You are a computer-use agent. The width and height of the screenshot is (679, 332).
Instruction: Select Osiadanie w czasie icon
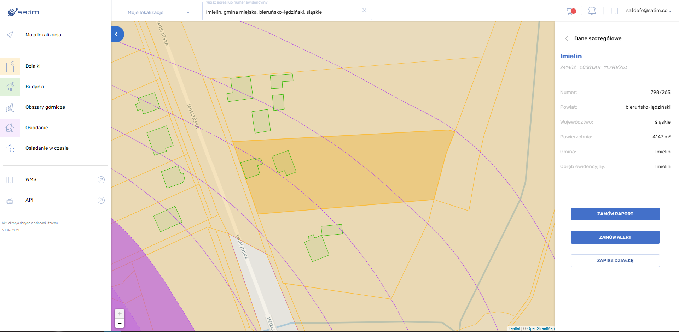[x=10, y=148]
